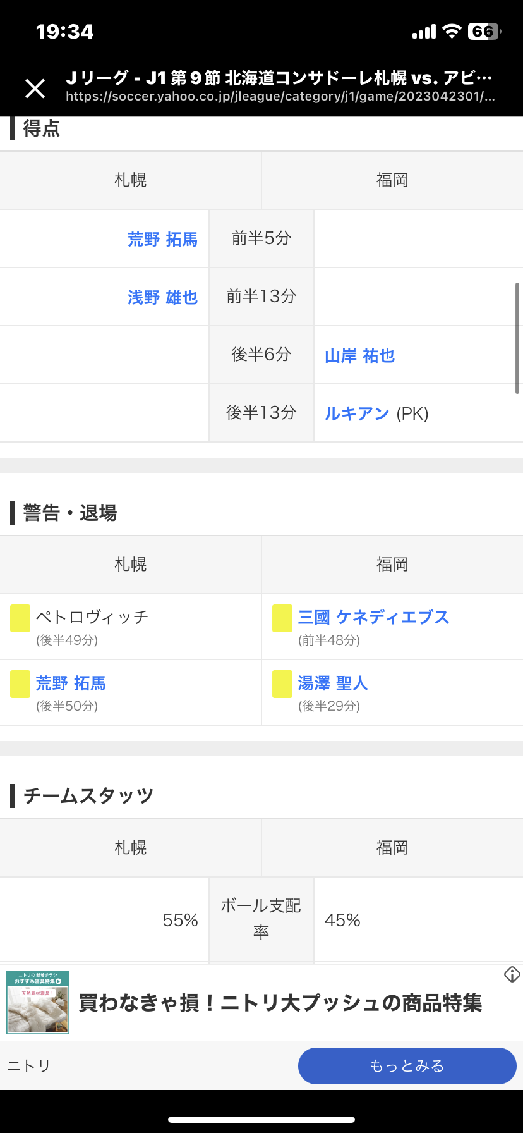This screenshot has width=523, height=1133.
Task: Open 三國 ケネディエブス player link
Action: [x=373, y=617]
